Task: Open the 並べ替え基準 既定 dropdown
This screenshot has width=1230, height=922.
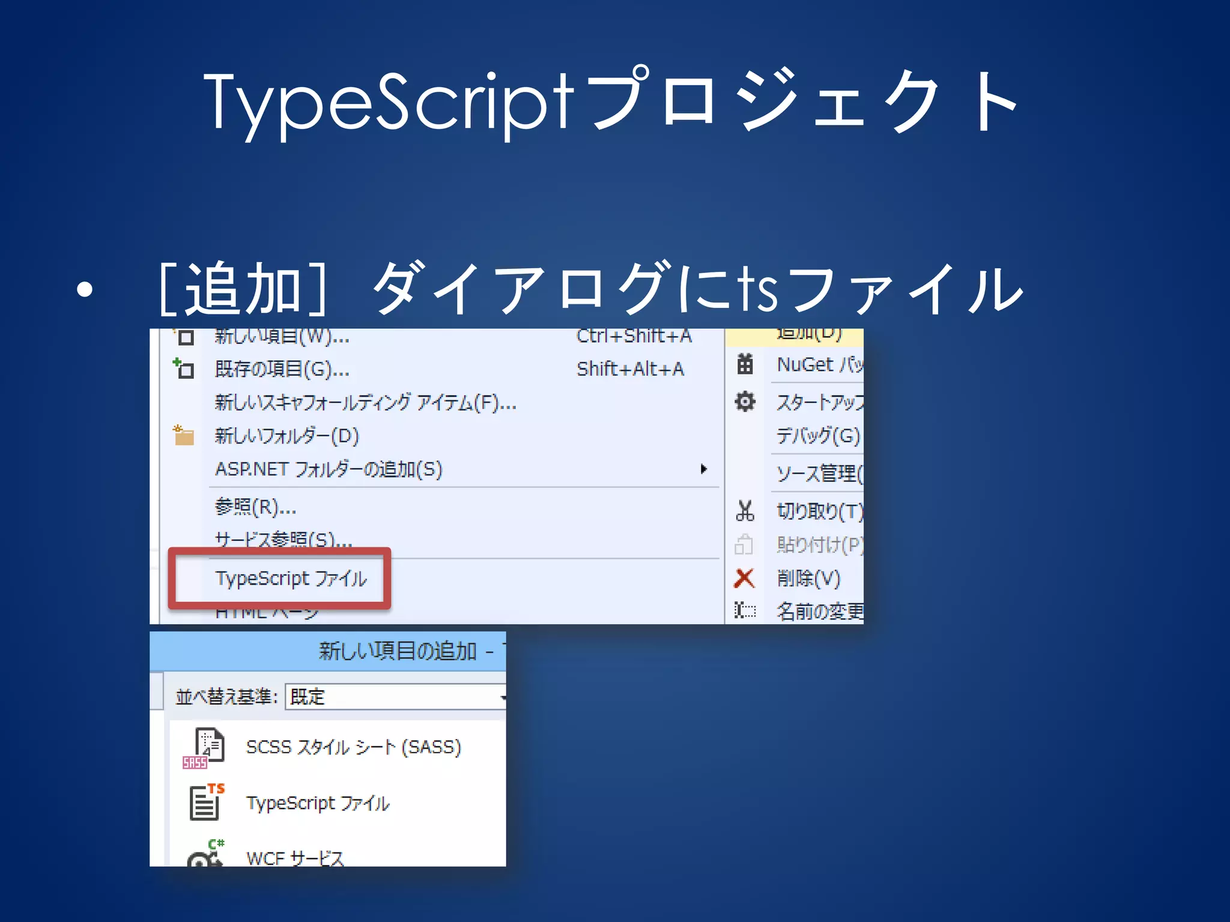Action: click(x=395, y=697)
